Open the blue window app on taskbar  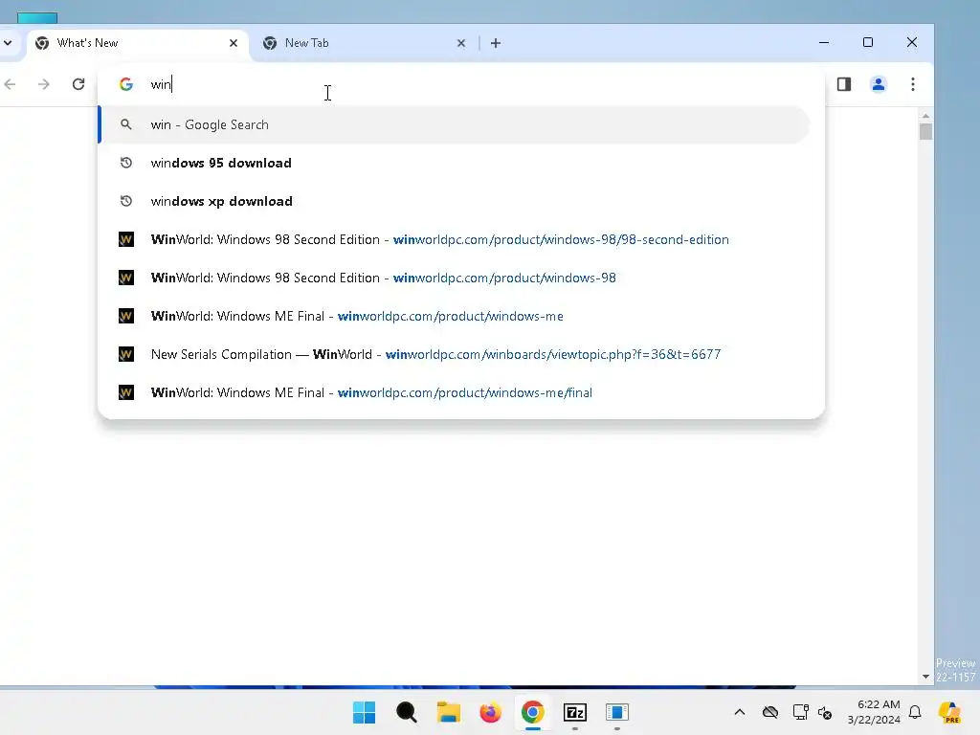pyautogui.click(x=617, y=712)
